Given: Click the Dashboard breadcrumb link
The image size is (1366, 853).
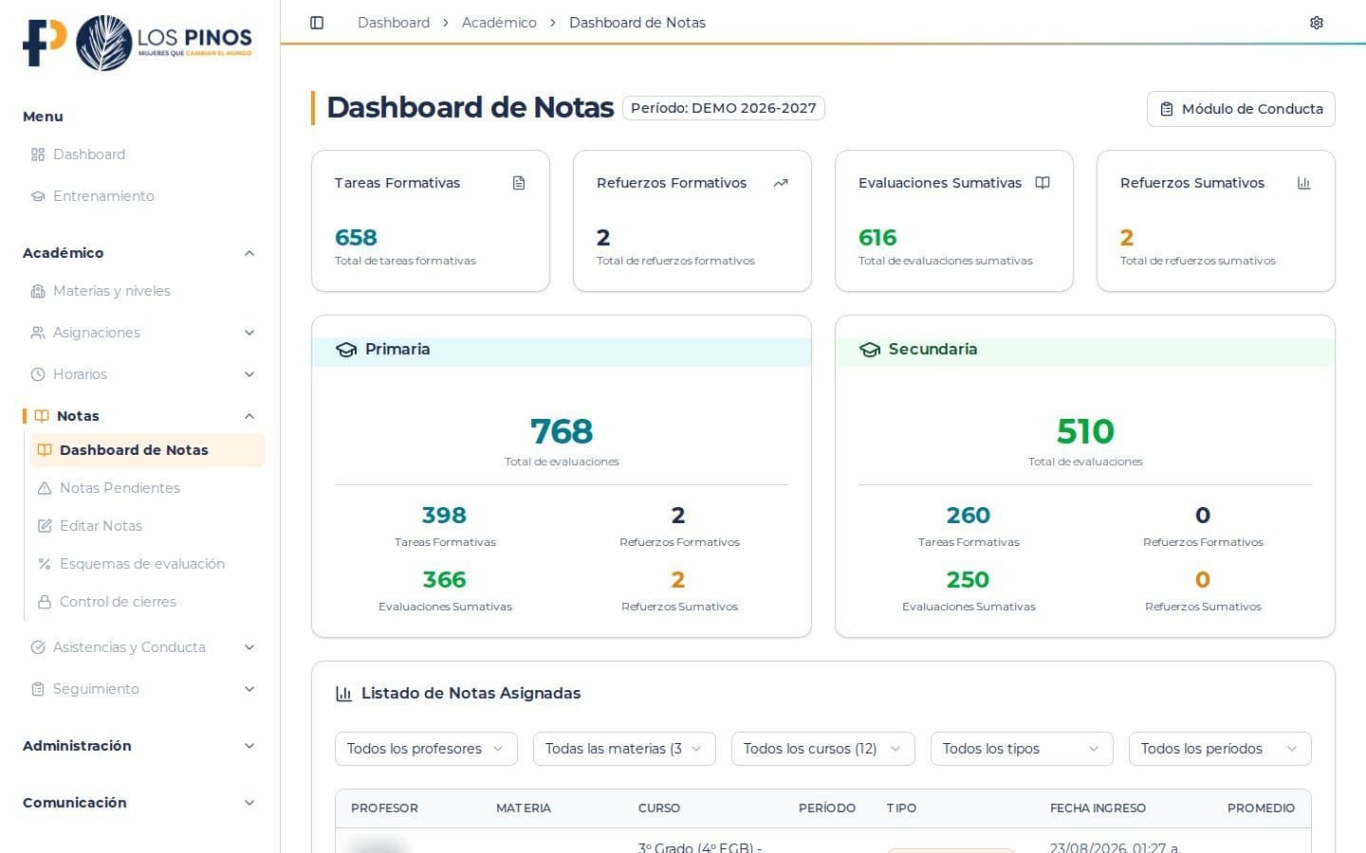Looking at the screenshot, I should click(394, 23).
